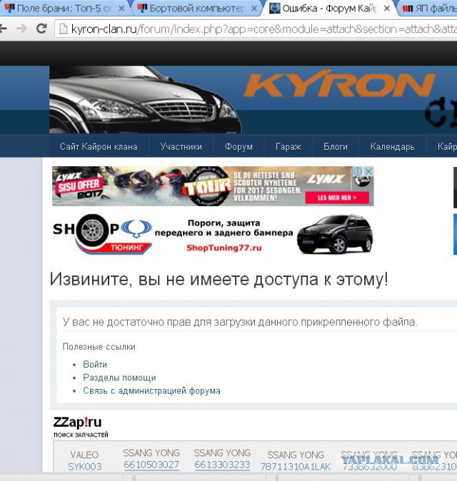
Task: Select the 'Ошибка - Форум Кайрон' tab
Action: (328, 9)
